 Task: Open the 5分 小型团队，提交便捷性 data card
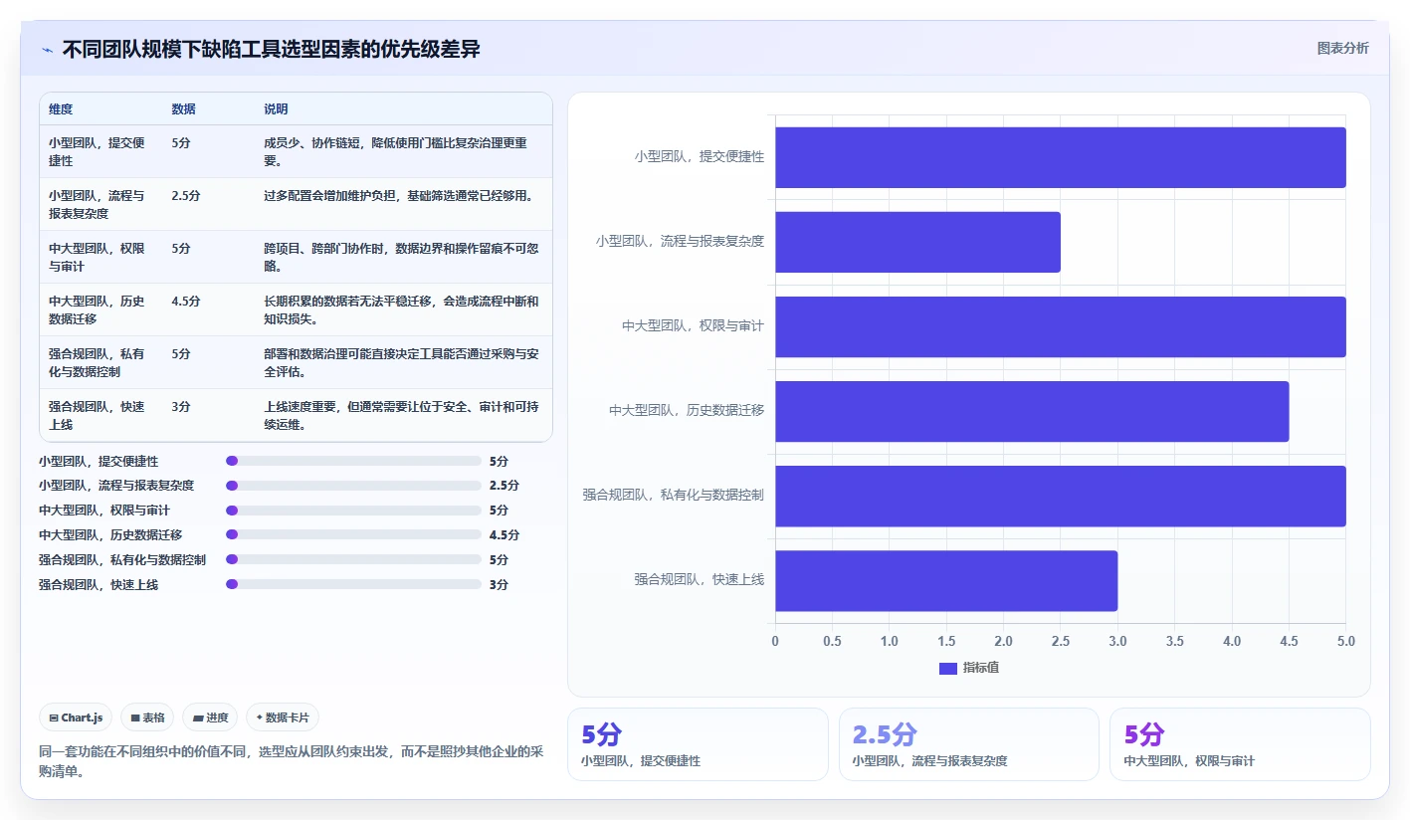(x=698, y=744)
